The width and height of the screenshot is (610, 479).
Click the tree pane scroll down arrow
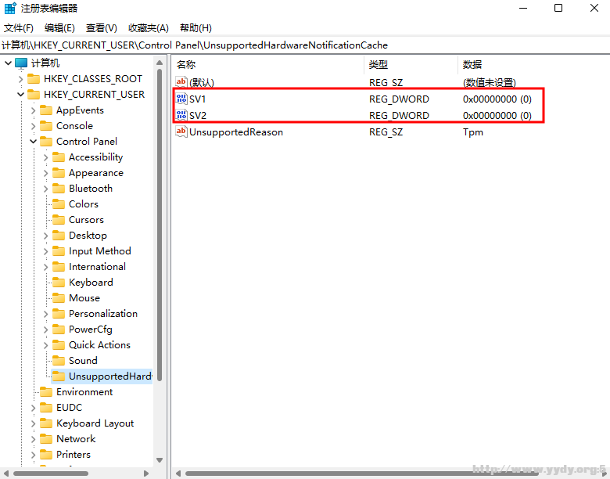160,460
